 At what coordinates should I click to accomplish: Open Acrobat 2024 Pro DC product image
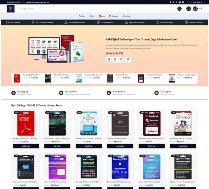point(26,123)
